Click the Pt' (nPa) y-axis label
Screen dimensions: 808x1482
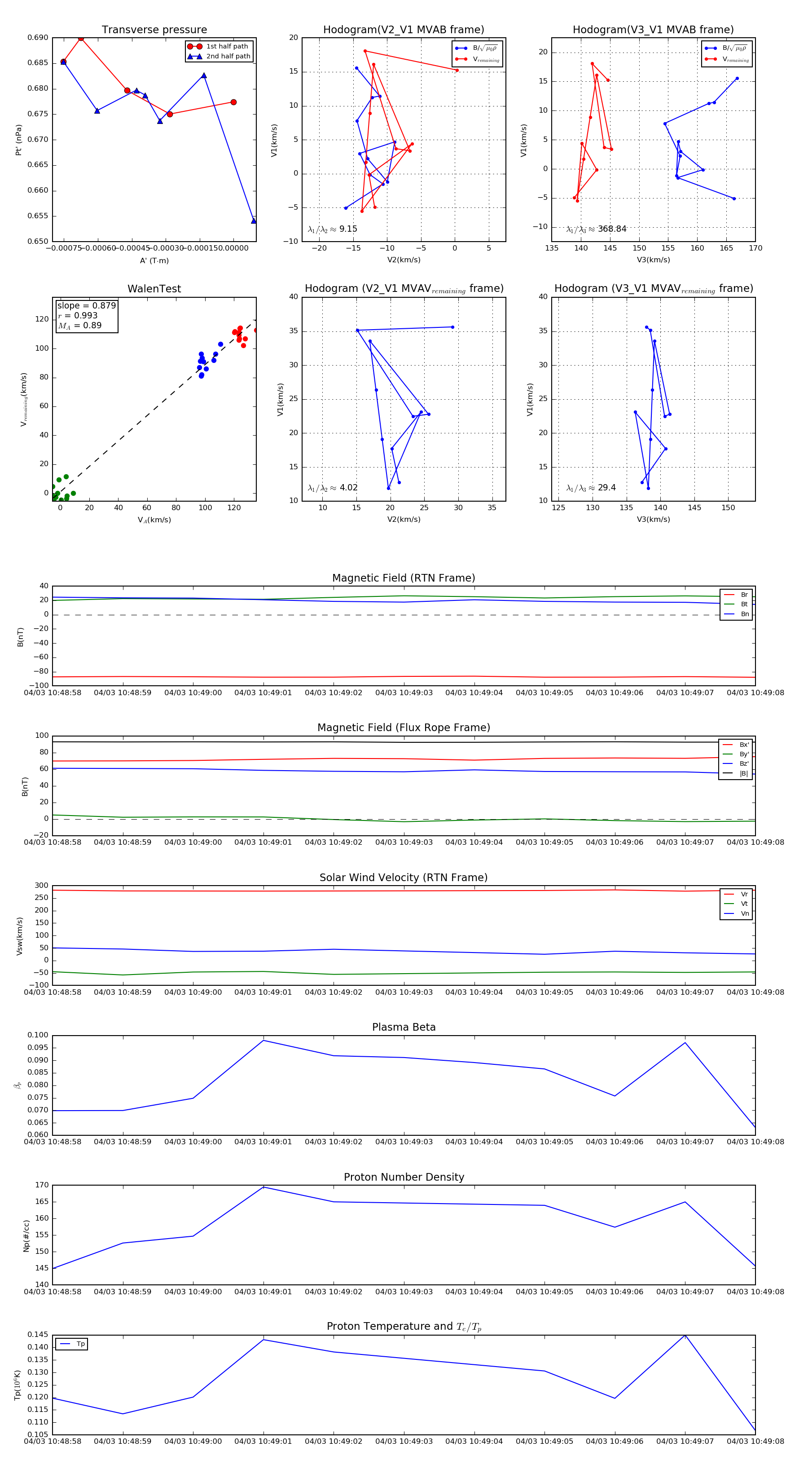click(x=18, y=140)
